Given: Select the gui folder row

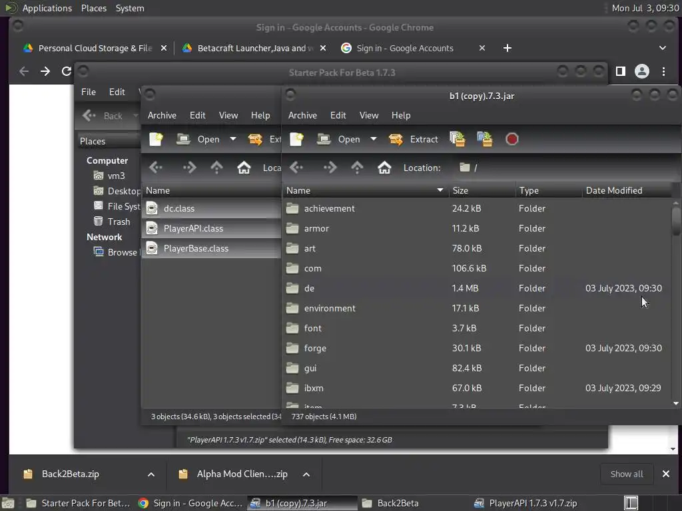Looking at the screenshot, I should pos(477,369).
